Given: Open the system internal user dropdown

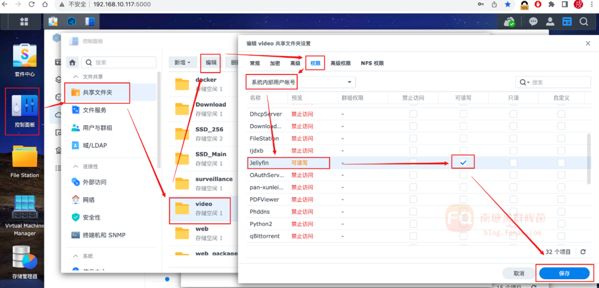Looking at the screenshot, I should pos(300,83).
